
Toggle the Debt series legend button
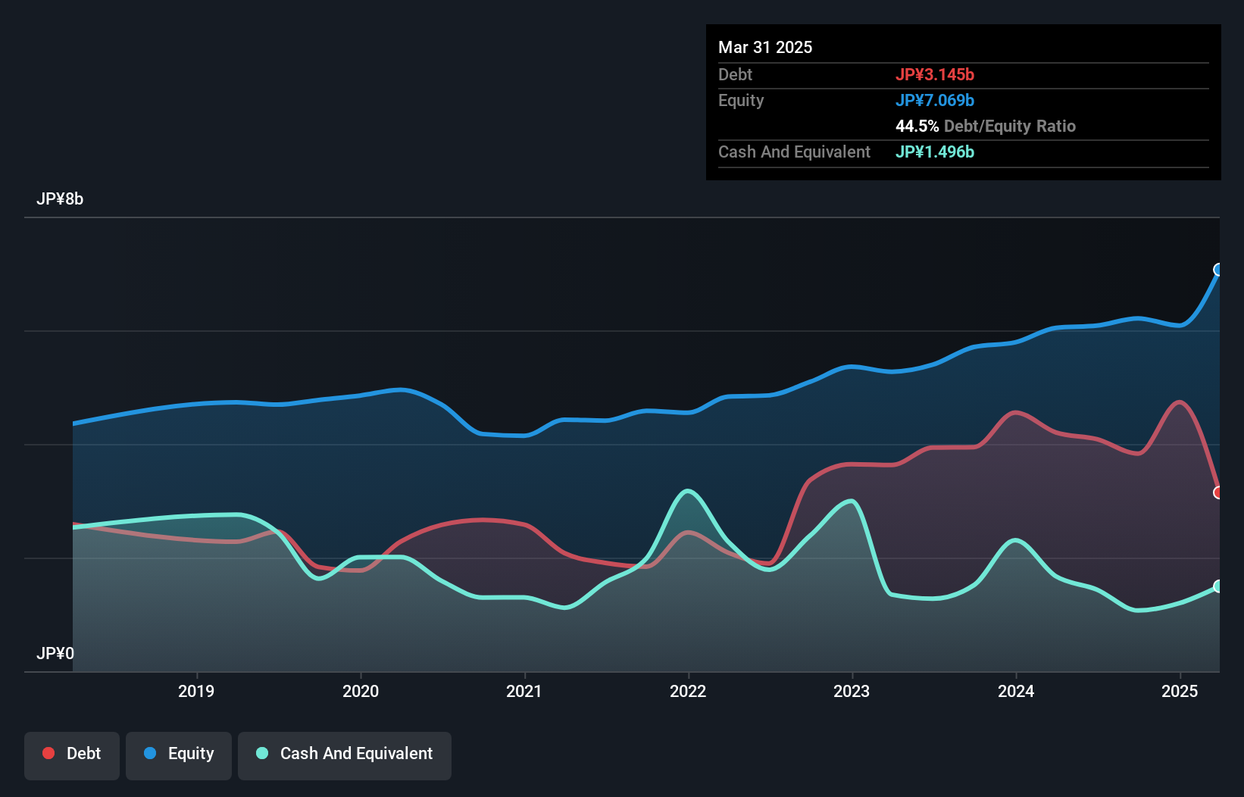(72, 755)
